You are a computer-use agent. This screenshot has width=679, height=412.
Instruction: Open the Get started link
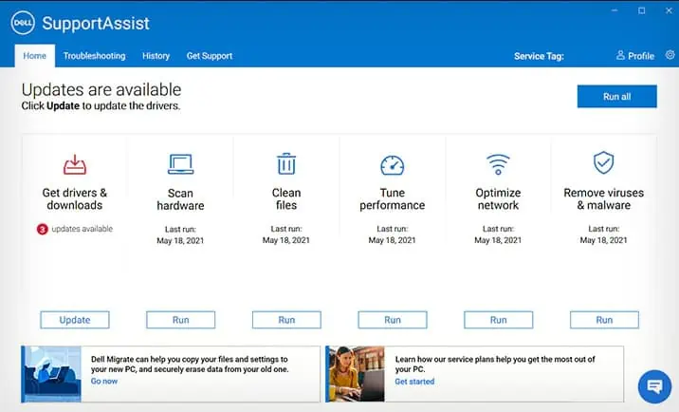pyautogui.click(x=414, y=382)
